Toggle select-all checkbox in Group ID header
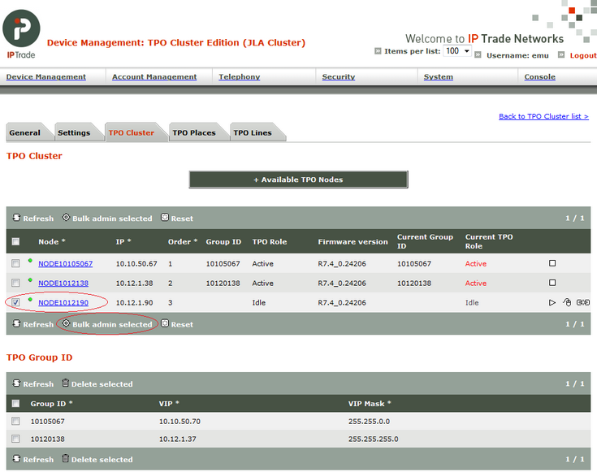 coord(15,404)
